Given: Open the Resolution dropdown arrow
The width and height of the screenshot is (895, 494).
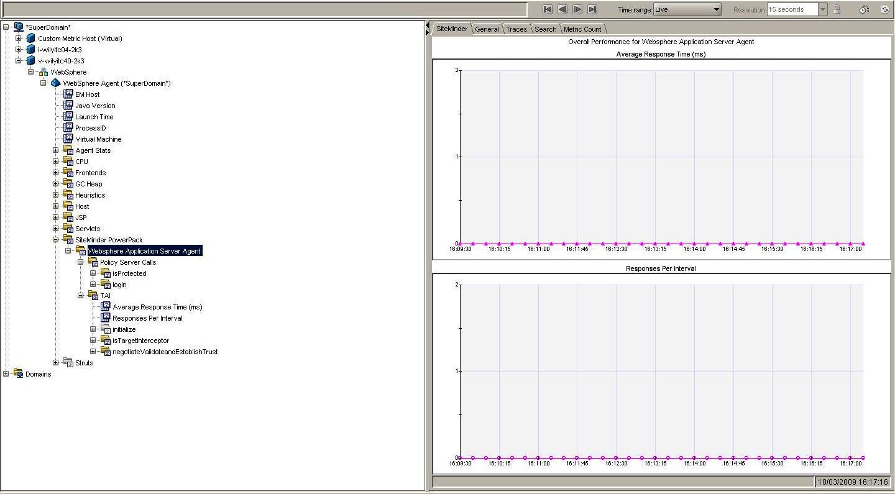Looking at the screenshot, I should [822, 9].
